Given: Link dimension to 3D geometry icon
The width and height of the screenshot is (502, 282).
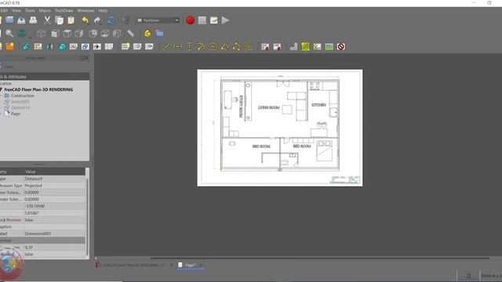Looking at the screenshot, I should pyautogui.click(x=249, y=47).
